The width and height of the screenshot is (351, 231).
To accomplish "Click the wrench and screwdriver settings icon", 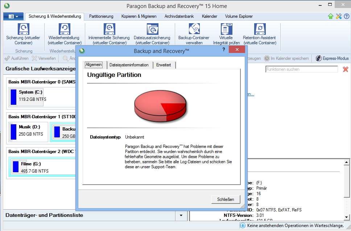I will 339,16.
